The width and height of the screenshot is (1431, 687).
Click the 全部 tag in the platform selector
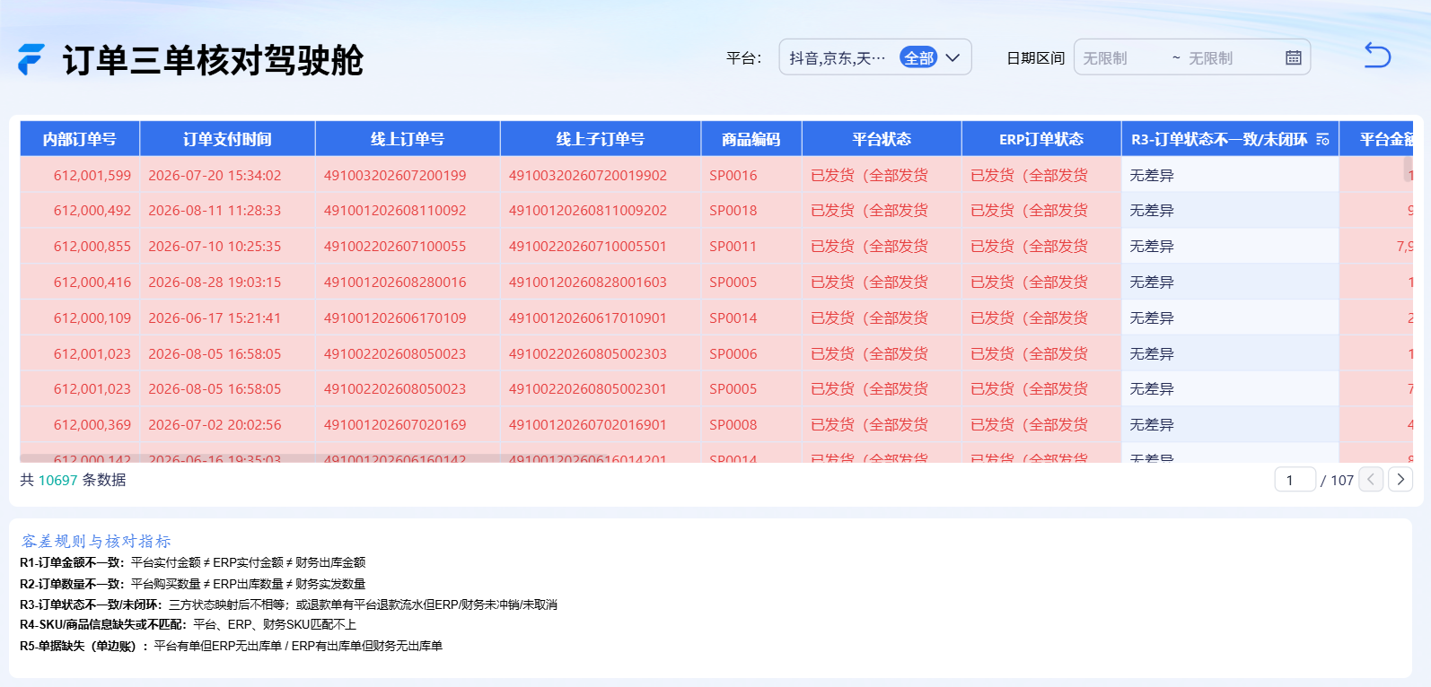click(x=918, y=57)
